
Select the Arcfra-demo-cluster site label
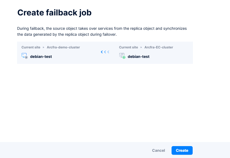64,47
